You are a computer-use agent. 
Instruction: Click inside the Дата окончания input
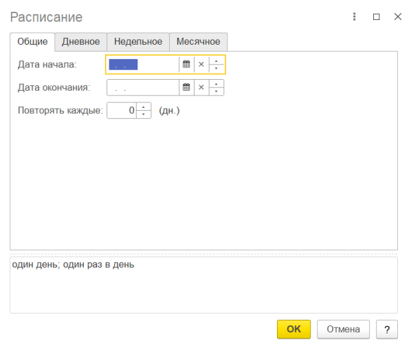click(143, 87)
